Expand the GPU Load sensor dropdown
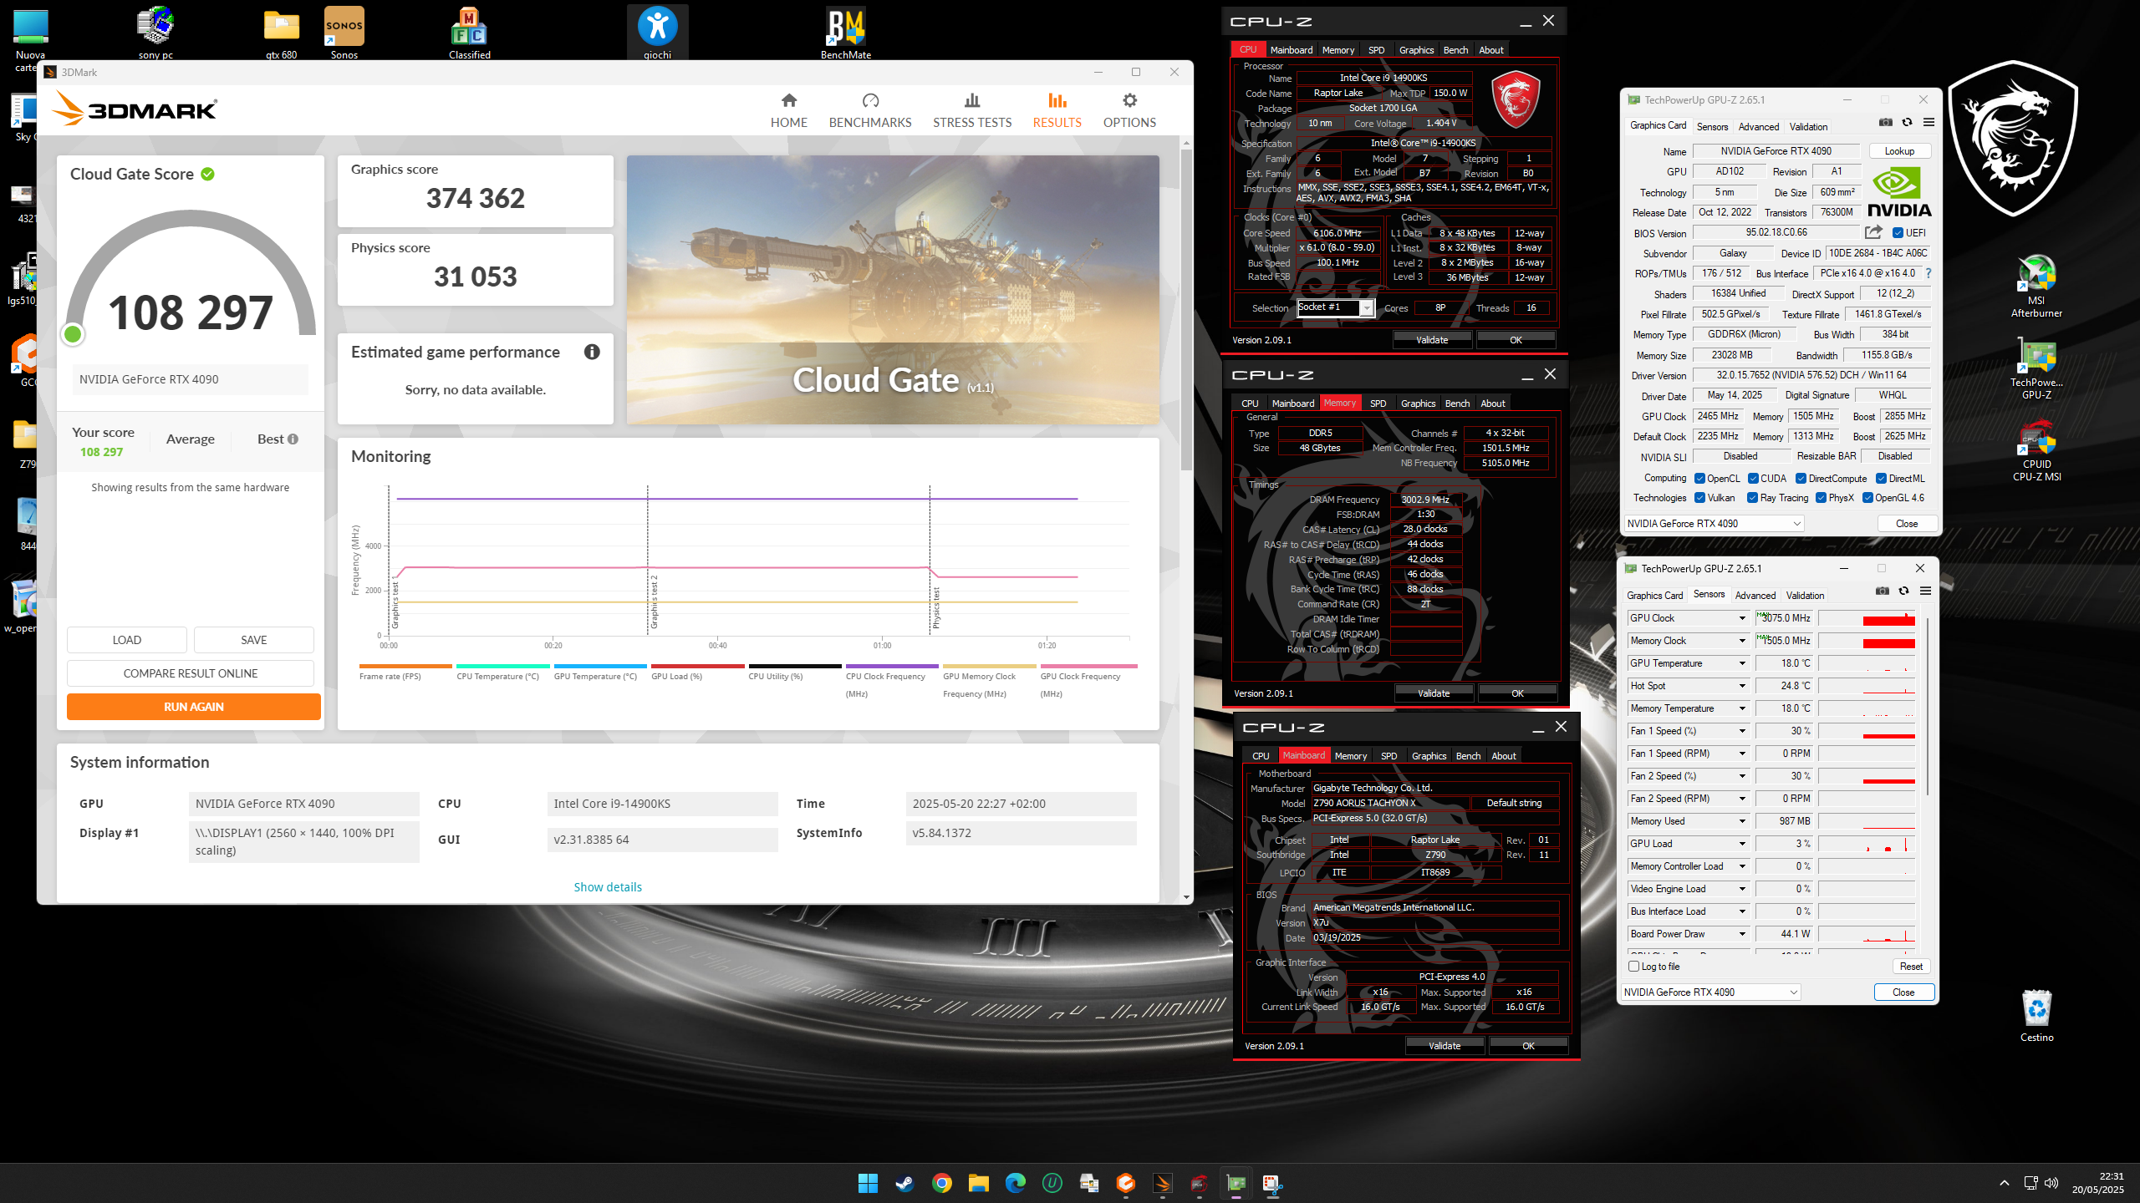 (x=1742, y=844)
